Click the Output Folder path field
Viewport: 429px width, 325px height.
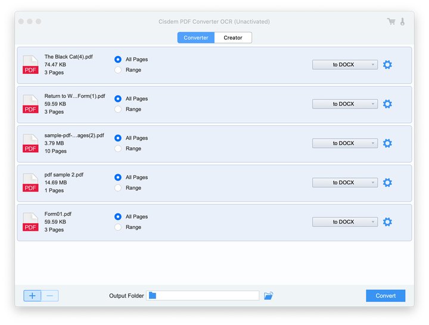[203, 295]
